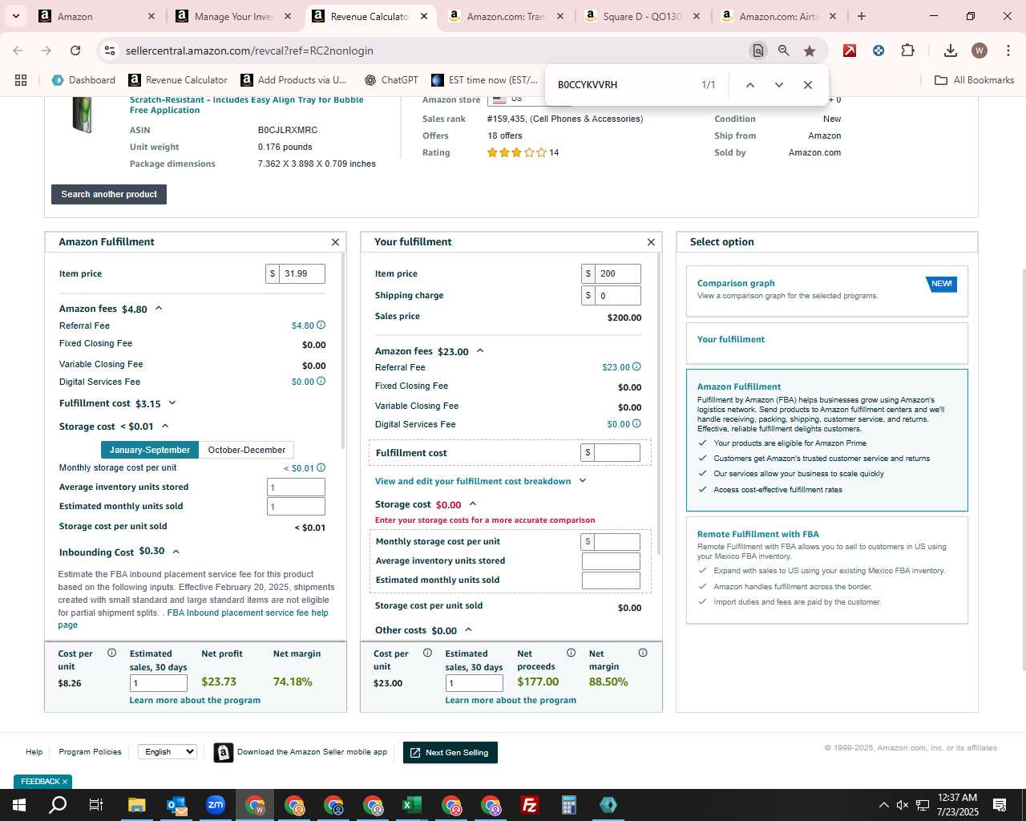Image resolution: width=1026 pixels, height=821 pixels.
Task: Open the browser zoom magnifier icon
Action: [784, 51]
